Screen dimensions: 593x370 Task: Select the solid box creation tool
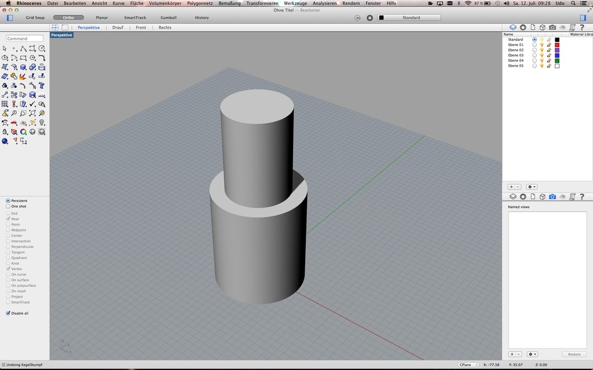(x=23, y=67)
